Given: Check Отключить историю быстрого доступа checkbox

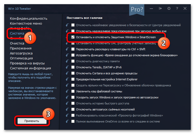Looking at the screenshot, I should [x=73, y=103].
